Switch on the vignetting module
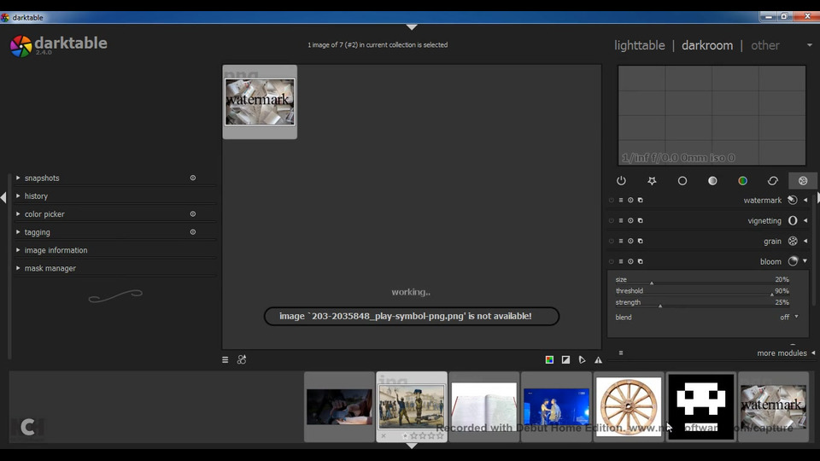Screen dimensions: 820x461 [x=612, y=221]
